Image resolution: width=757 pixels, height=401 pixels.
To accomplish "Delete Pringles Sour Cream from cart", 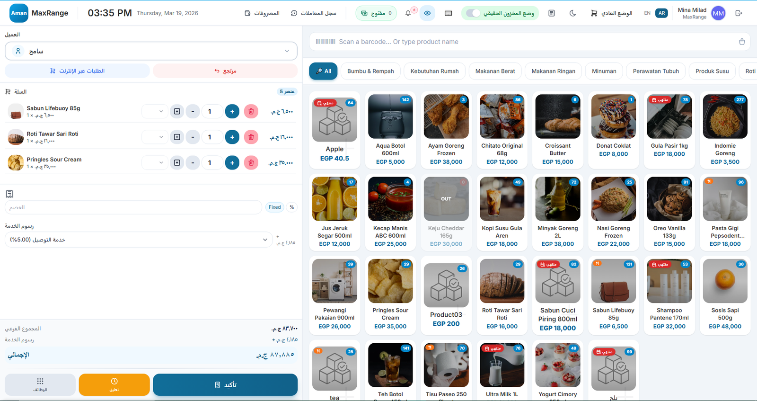I will tap(251, 163).
